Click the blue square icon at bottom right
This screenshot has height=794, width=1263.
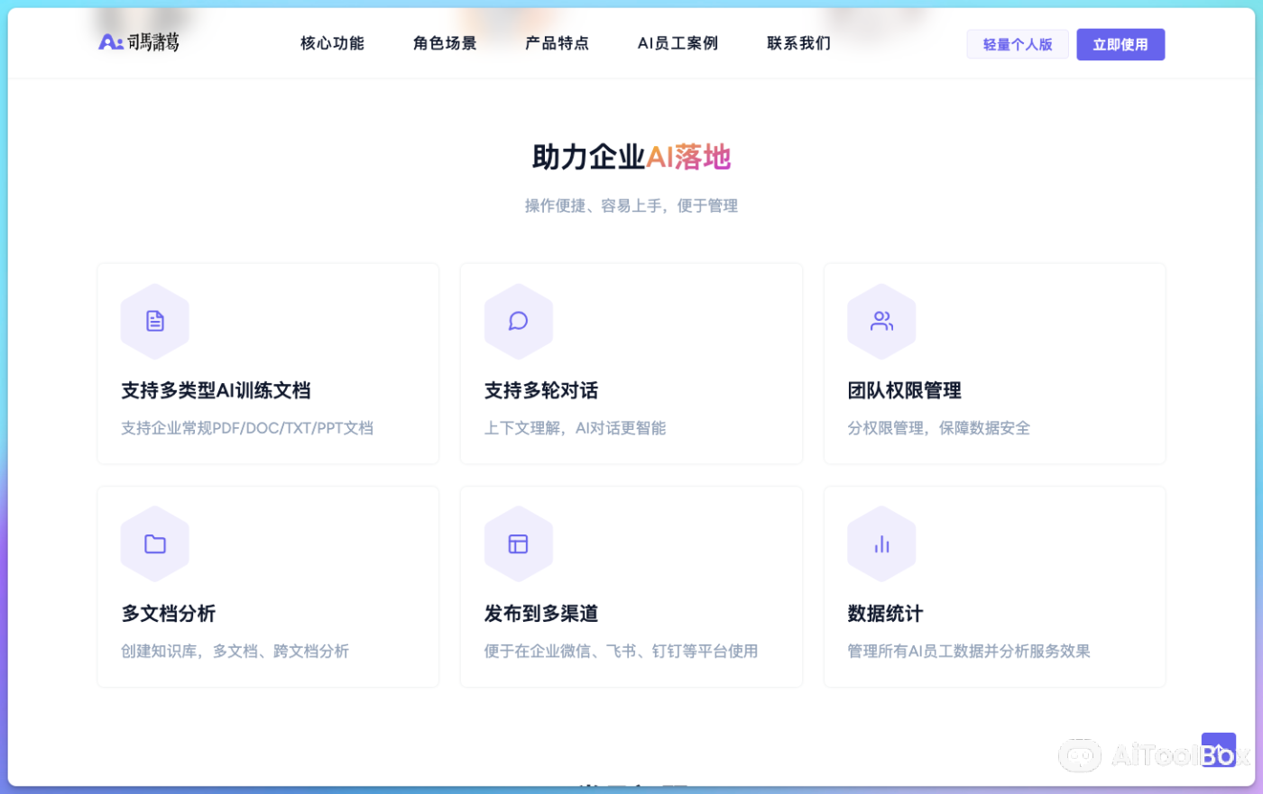pyautogui.click(x=1218, y=749)
